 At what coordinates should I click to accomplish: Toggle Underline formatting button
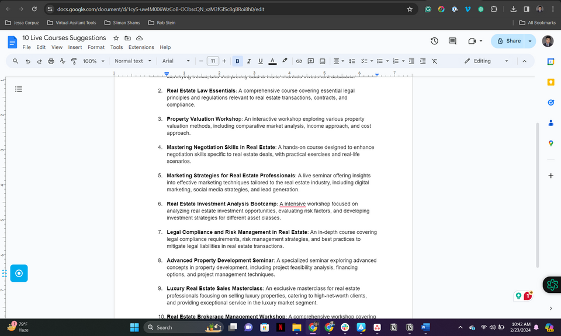click(x=261, y=61)
